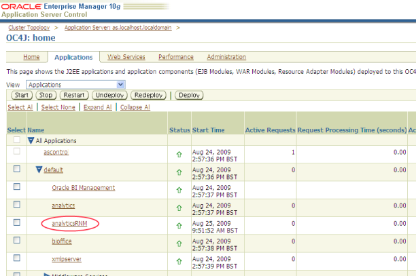Open the default application link

pos(53,170)
